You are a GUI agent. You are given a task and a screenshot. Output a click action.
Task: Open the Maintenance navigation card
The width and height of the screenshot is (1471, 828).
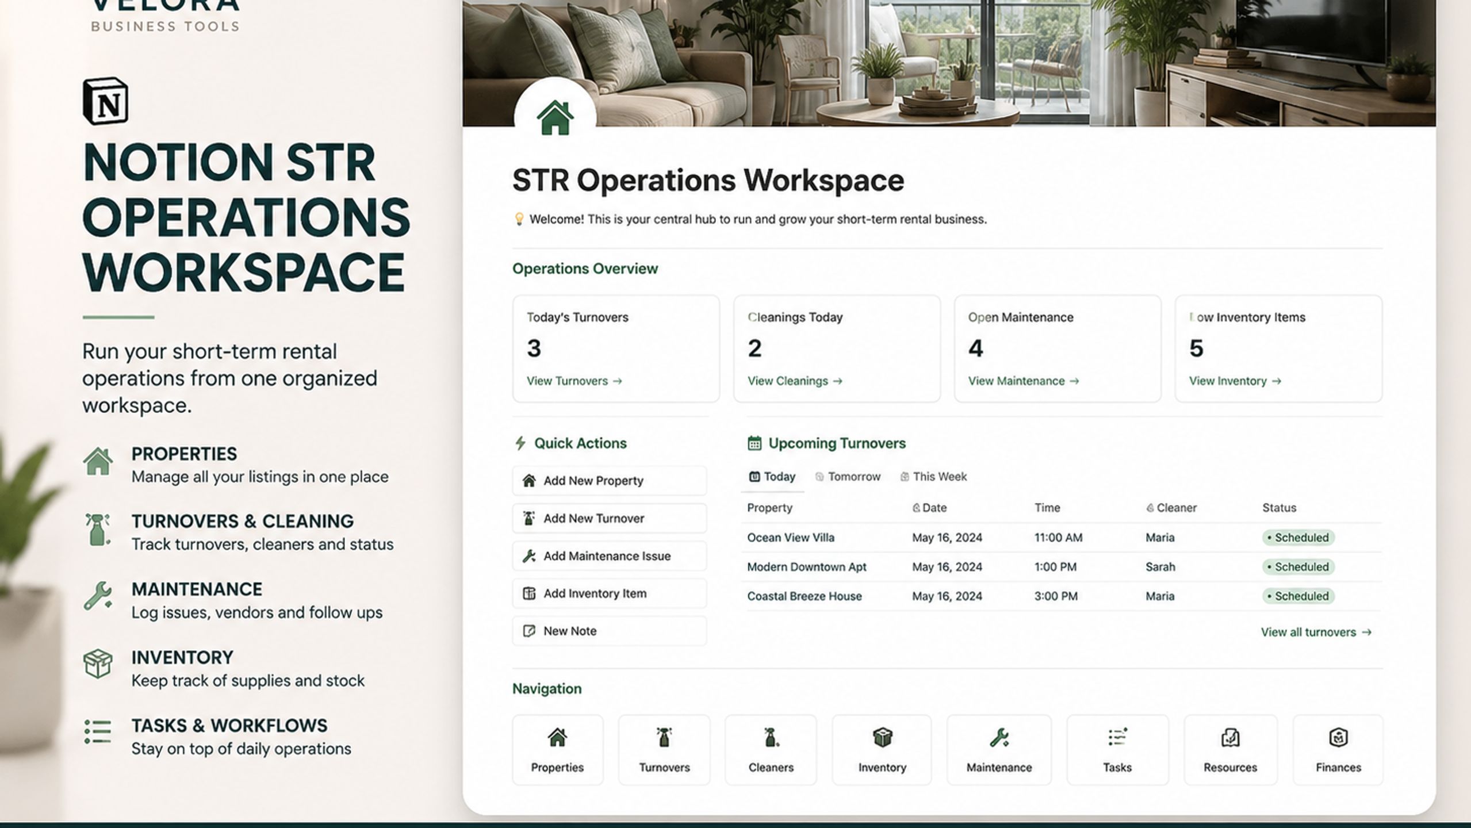999,750
